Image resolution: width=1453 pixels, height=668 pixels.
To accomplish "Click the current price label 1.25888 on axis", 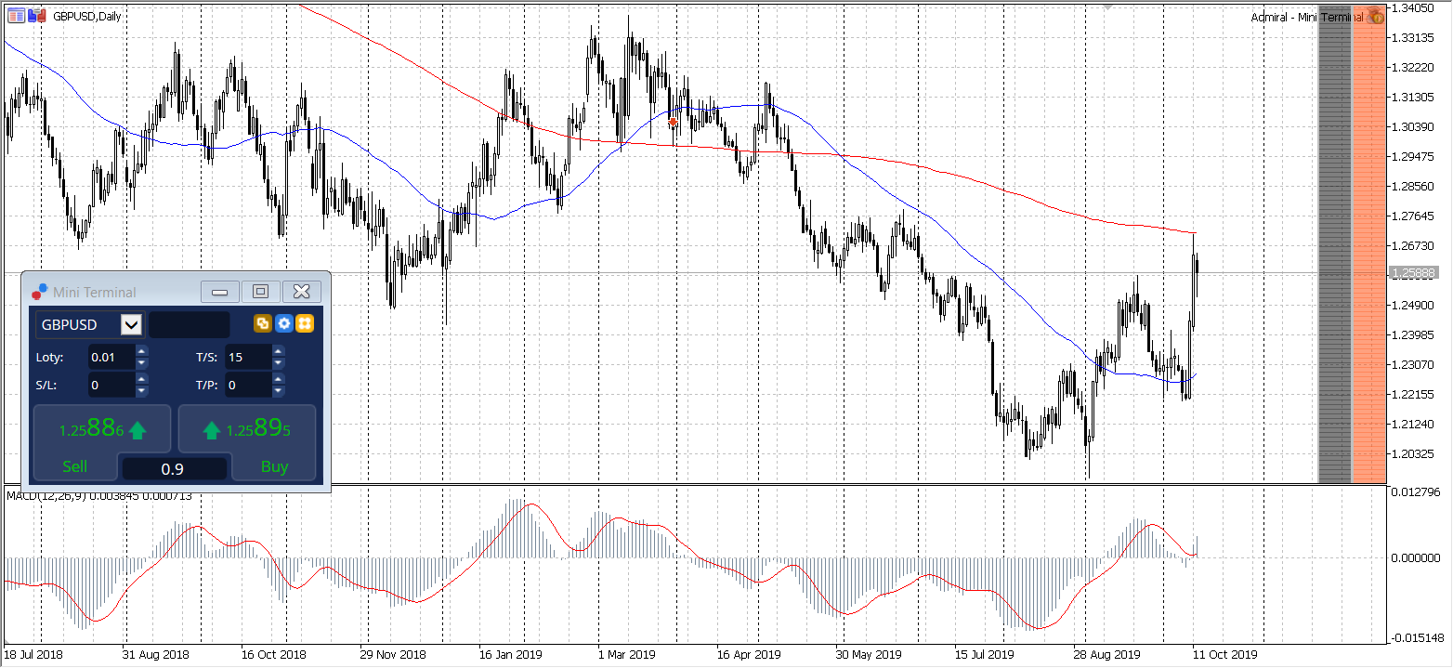I will point(1411,272).
